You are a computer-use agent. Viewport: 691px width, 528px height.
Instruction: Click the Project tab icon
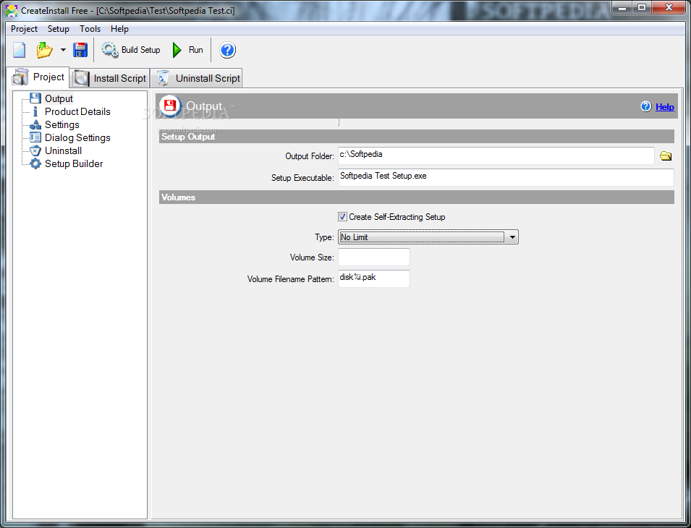[x=20, y=77]
